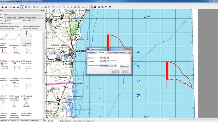Select the magnifier zoom tool

point(30,7)
